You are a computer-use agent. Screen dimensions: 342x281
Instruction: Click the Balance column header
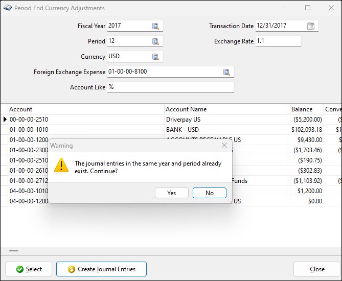pos(306,109)
